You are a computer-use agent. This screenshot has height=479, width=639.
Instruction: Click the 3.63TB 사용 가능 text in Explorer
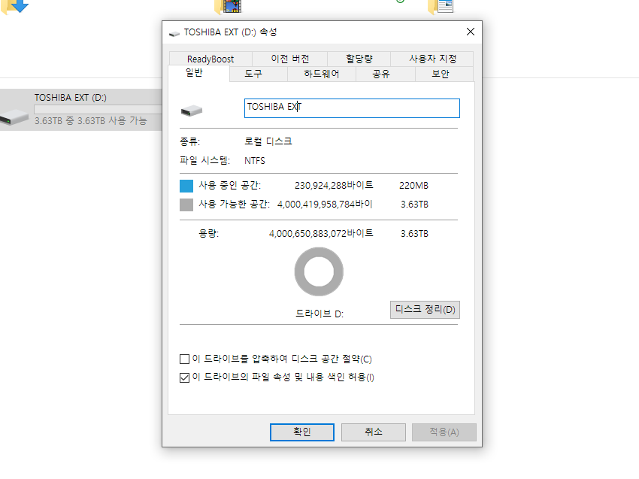coord(90,120)
